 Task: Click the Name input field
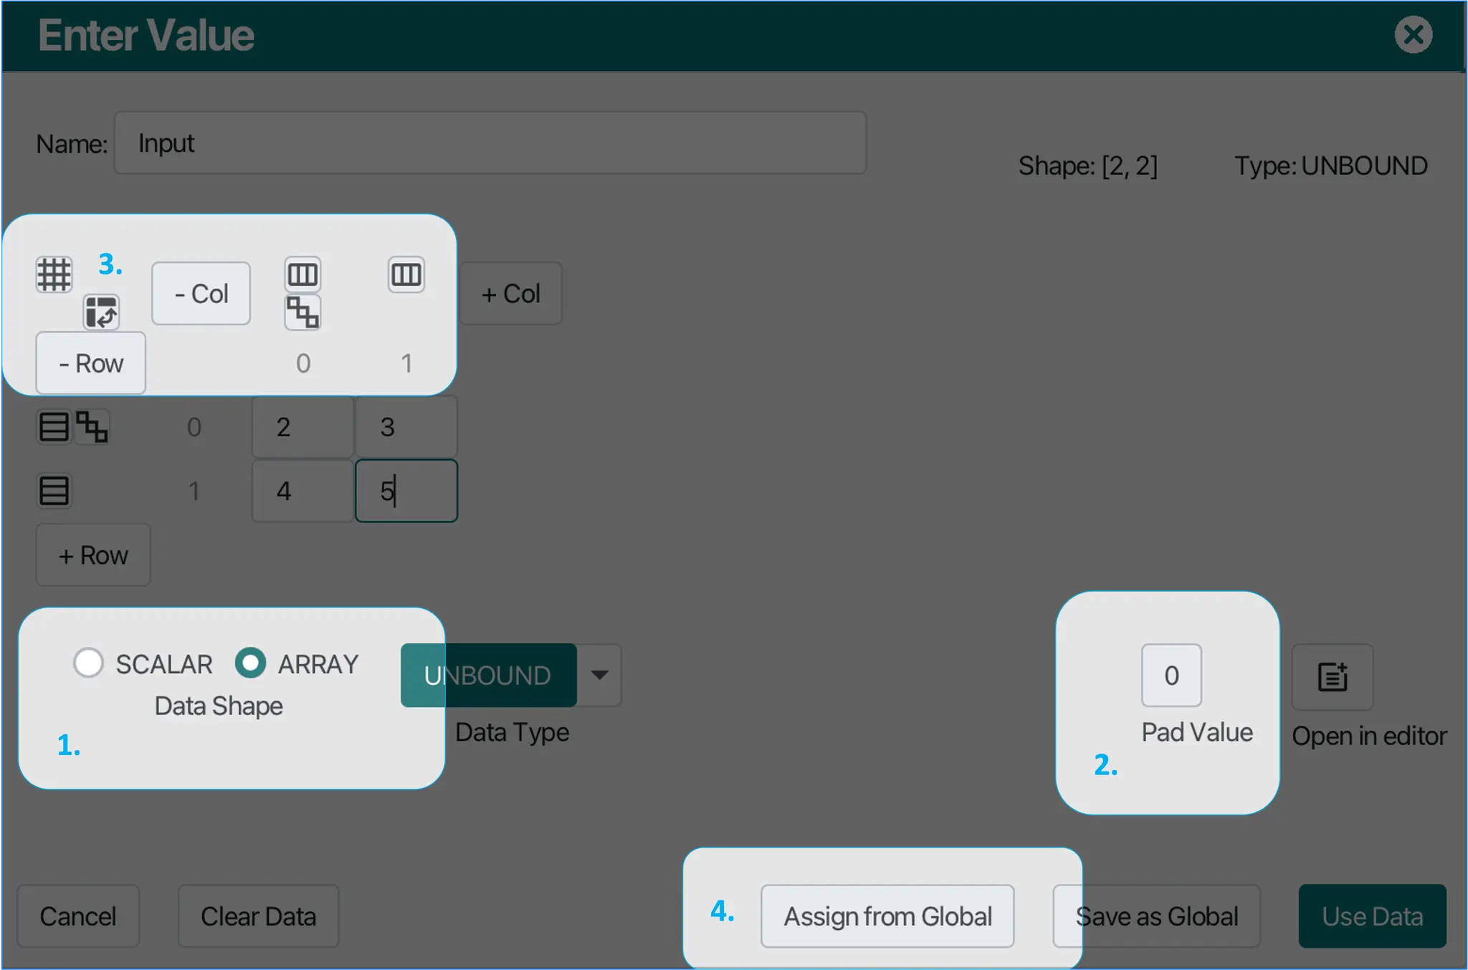[490, 143]
